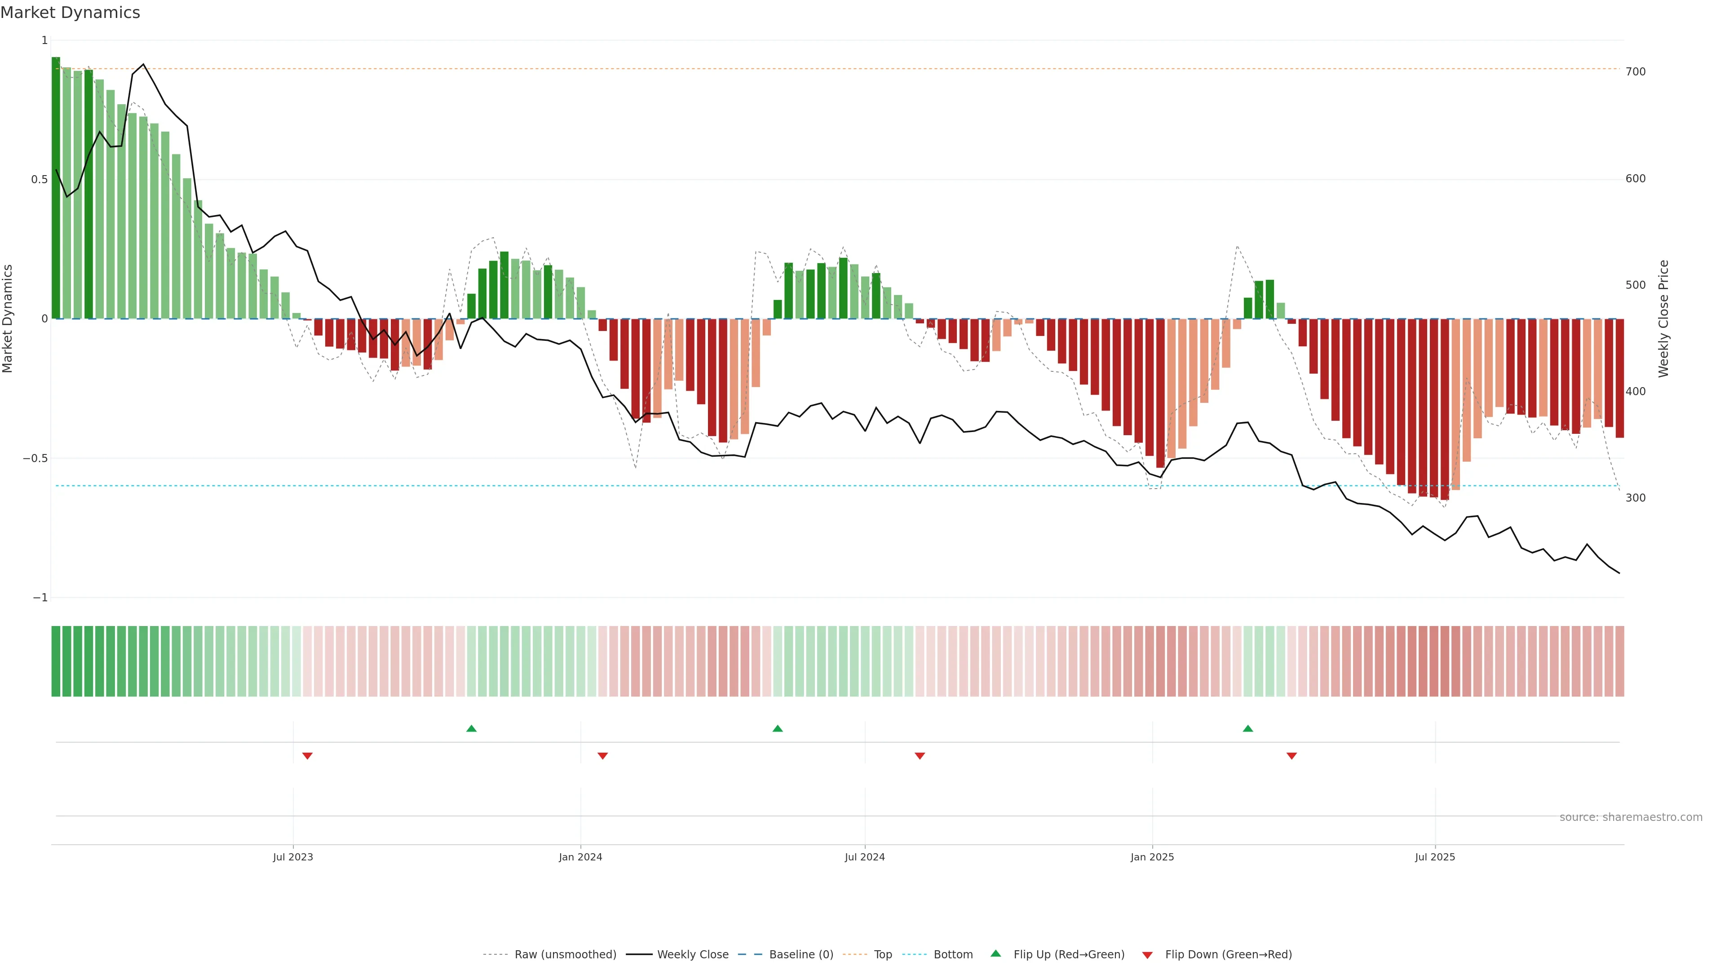Click the red flip-down marker near July 2023
The height and width of the screenshot is (970, 1725).
click(307, 756)
